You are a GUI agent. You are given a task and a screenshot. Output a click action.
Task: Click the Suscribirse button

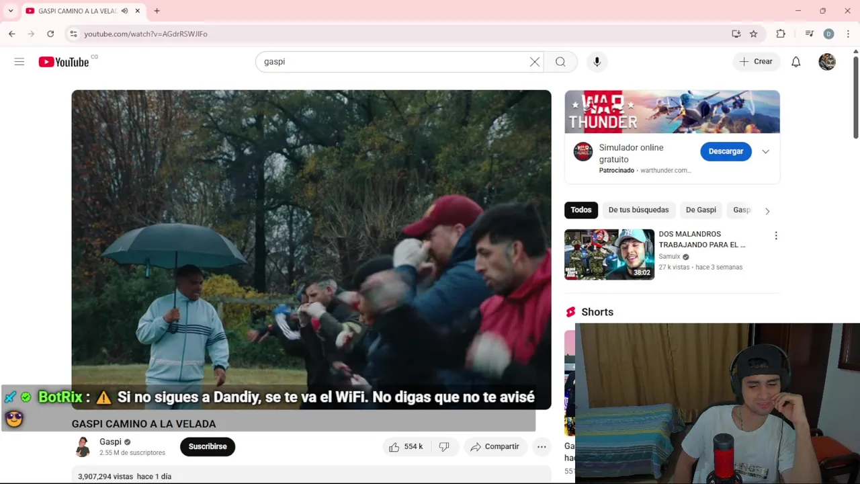(x=208, y=446)
